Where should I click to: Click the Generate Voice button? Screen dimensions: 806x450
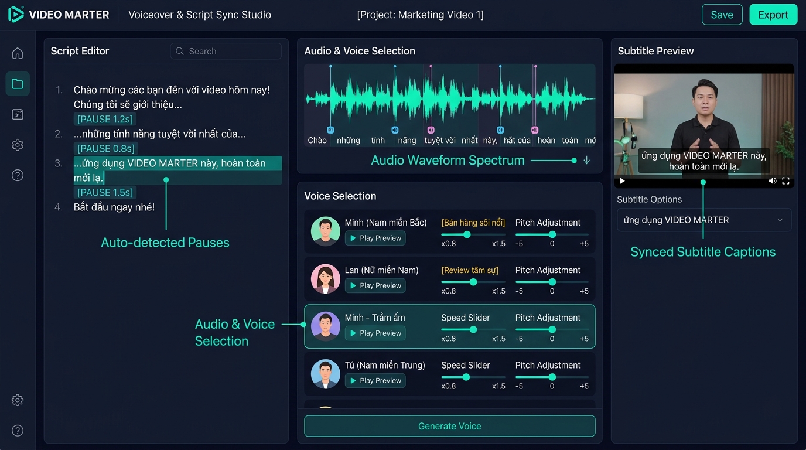pyautogui.click(x=450, y=426)
